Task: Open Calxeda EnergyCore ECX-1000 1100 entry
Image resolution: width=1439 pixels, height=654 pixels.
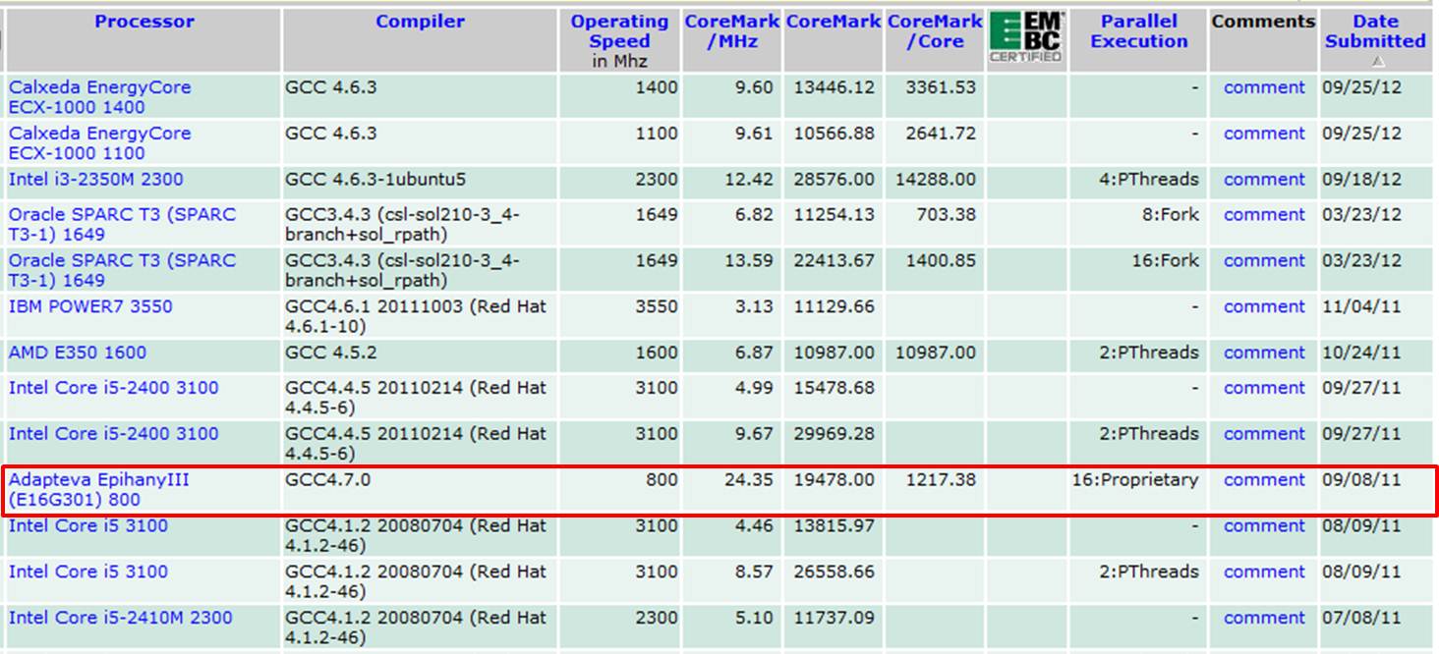Action: 99,143
